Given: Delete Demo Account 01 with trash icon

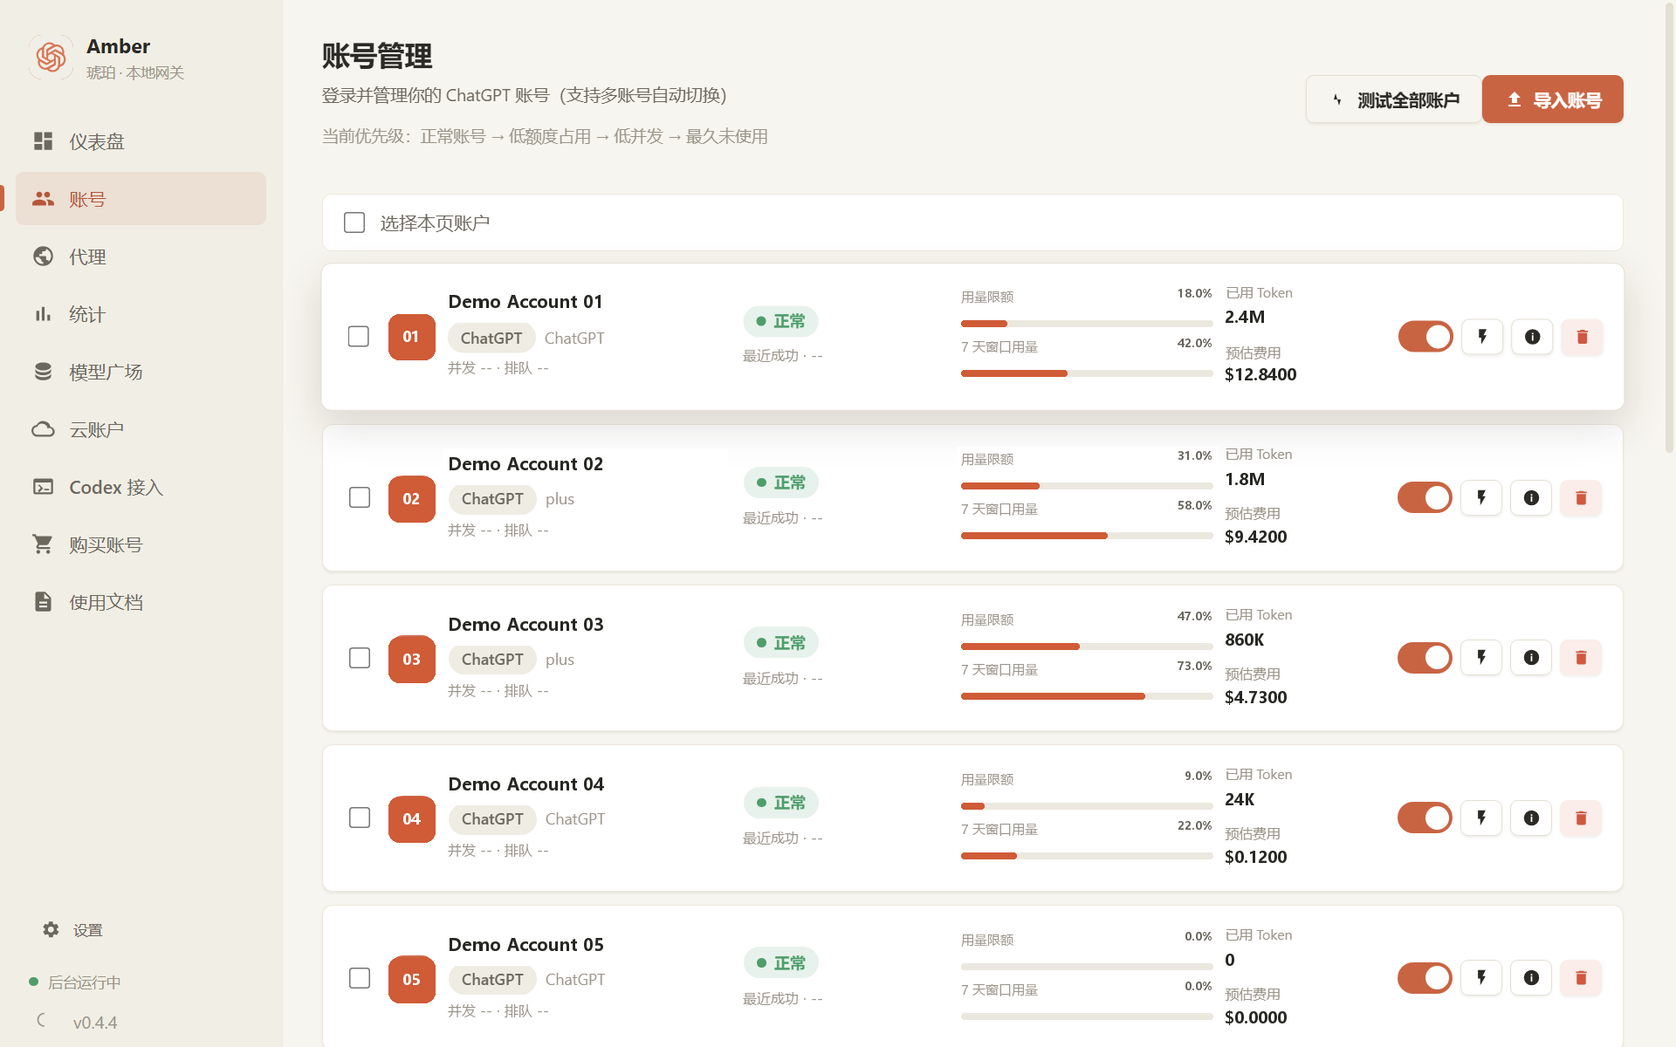Looking at the screenshot, I should pyautogui.click(x=1582, y=337).
